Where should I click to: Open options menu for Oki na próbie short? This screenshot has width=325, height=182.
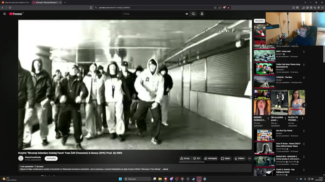(x=285, y=118)
